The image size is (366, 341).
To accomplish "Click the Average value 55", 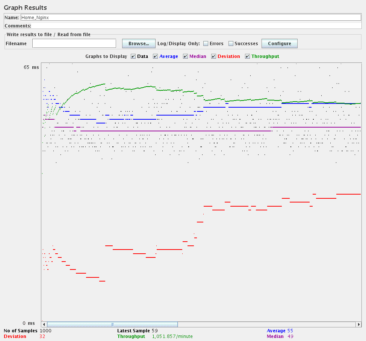I will click(x=290, y=331).
